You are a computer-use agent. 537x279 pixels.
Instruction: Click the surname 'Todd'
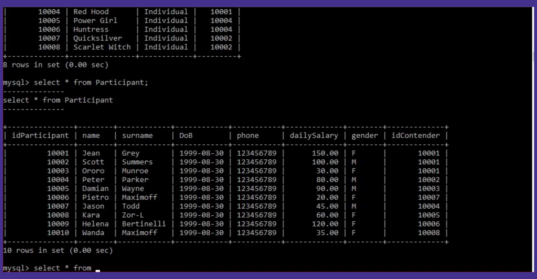[131, 206]
